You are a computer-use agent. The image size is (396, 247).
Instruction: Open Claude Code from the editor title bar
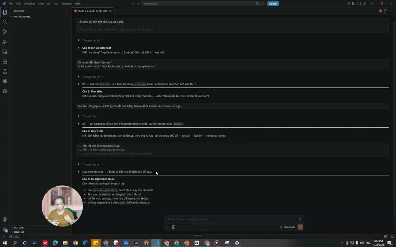click(380, 11)
